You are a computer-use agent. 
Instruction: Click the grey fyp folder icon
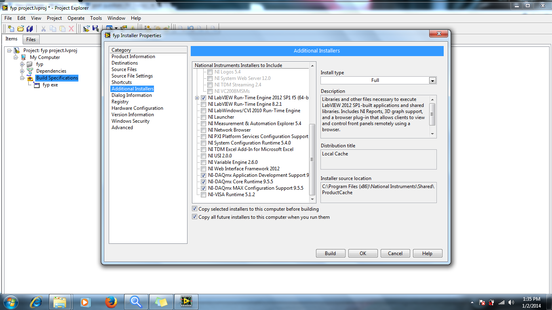(x=30, y=64)
